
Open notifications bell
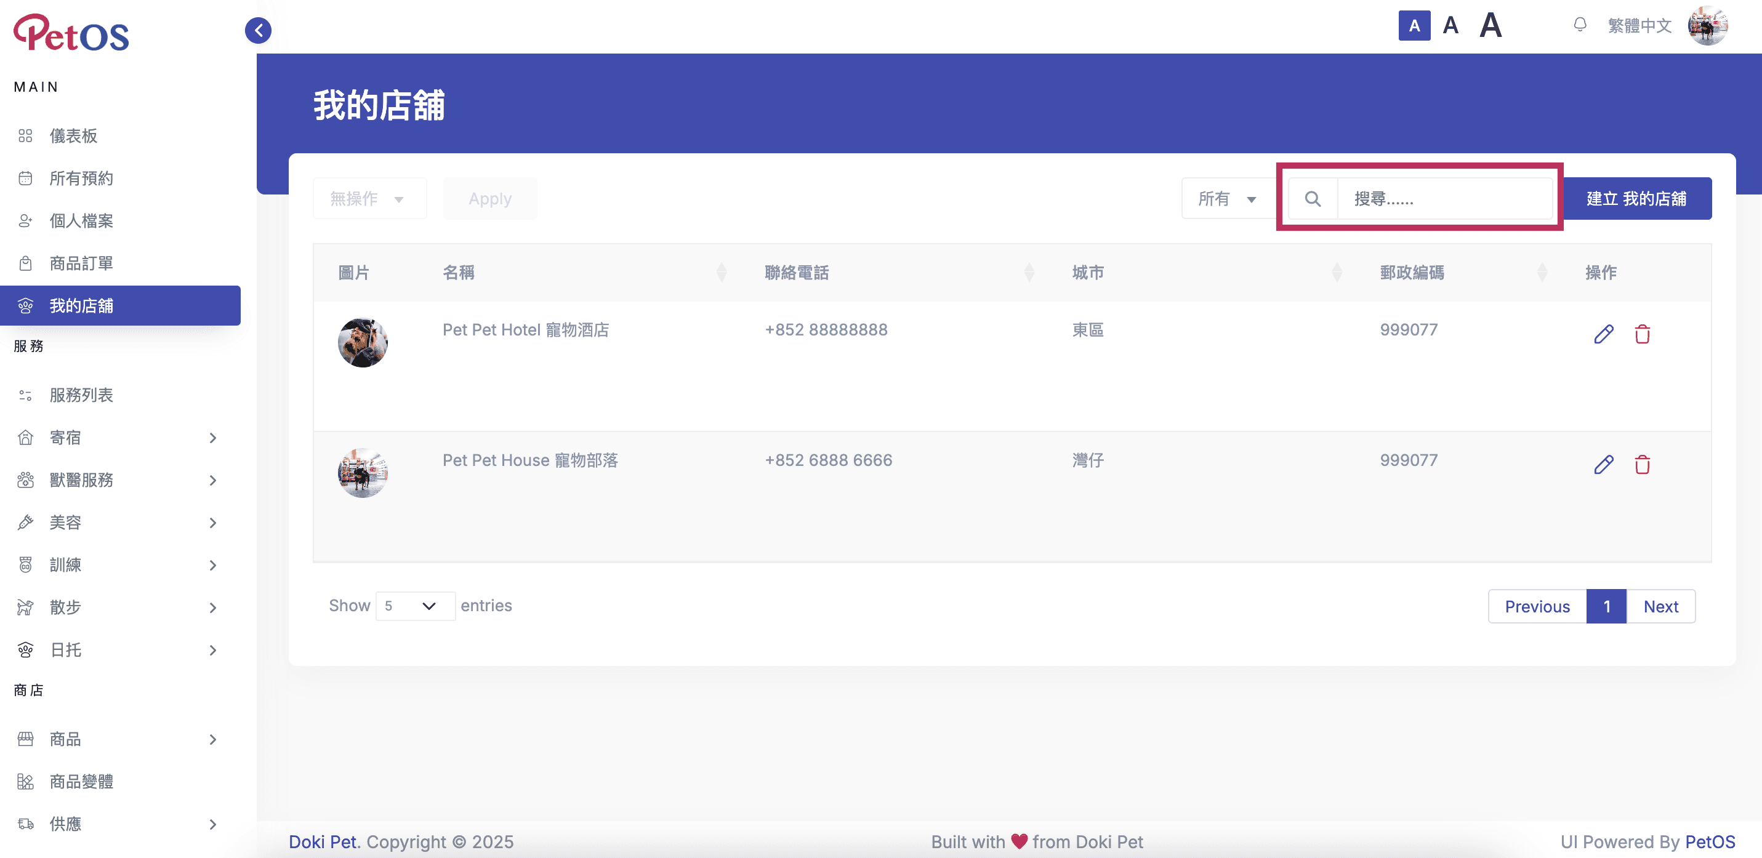click(1579, 25)
